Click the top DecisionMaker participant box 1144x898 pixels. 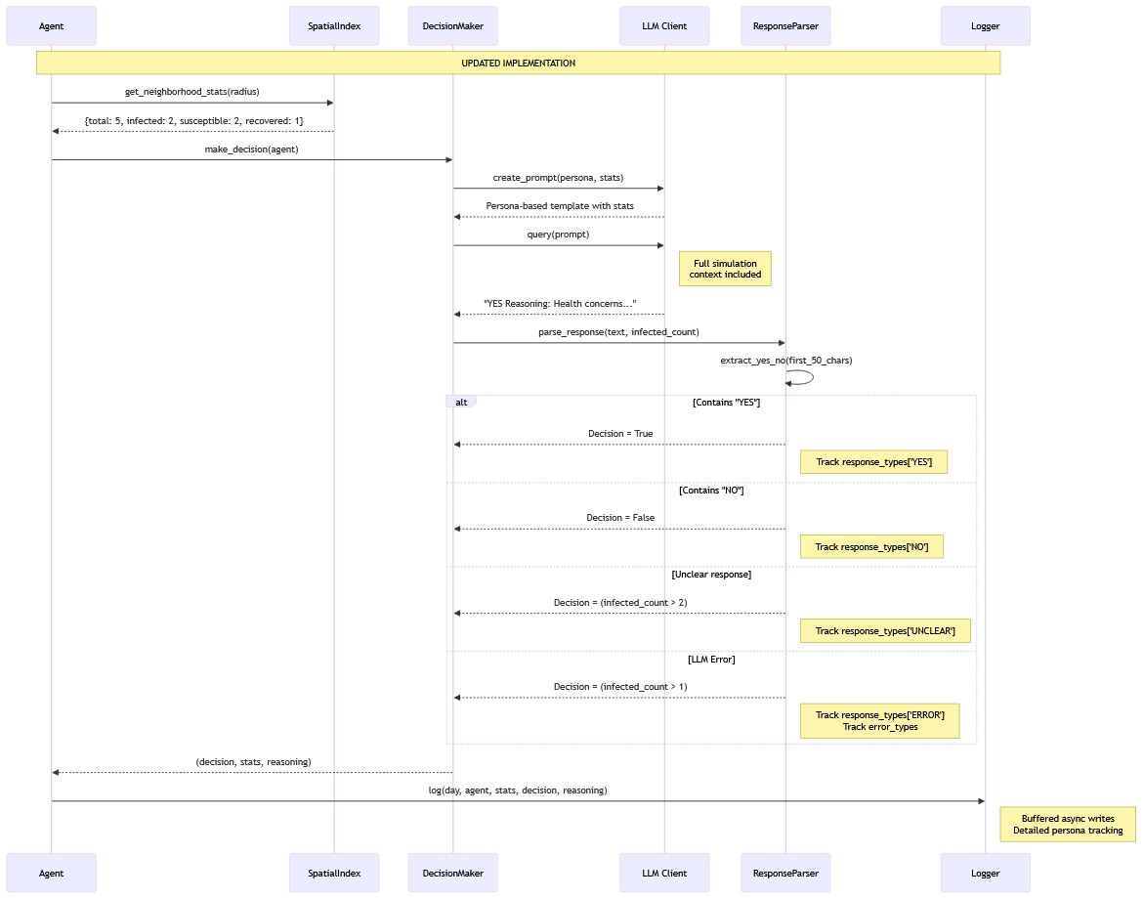(x=452, y=25)
